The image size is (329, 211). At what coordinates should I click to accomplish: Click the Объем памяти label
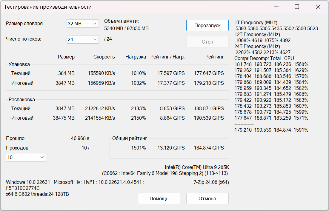(x=122, y=21)
